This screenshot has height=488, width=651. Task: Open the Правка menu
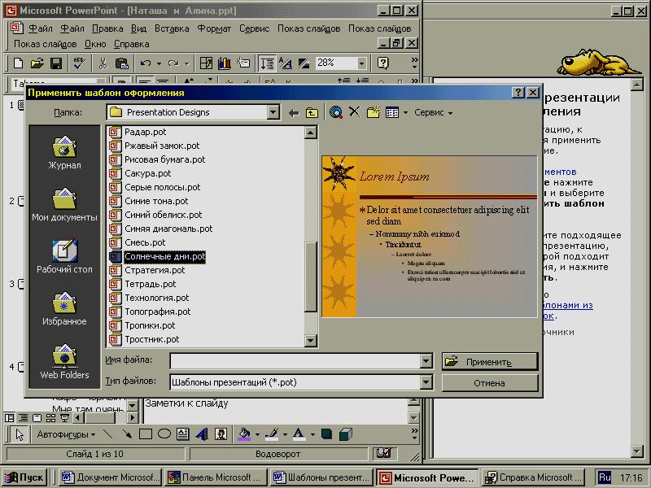(x=107, y=28)
